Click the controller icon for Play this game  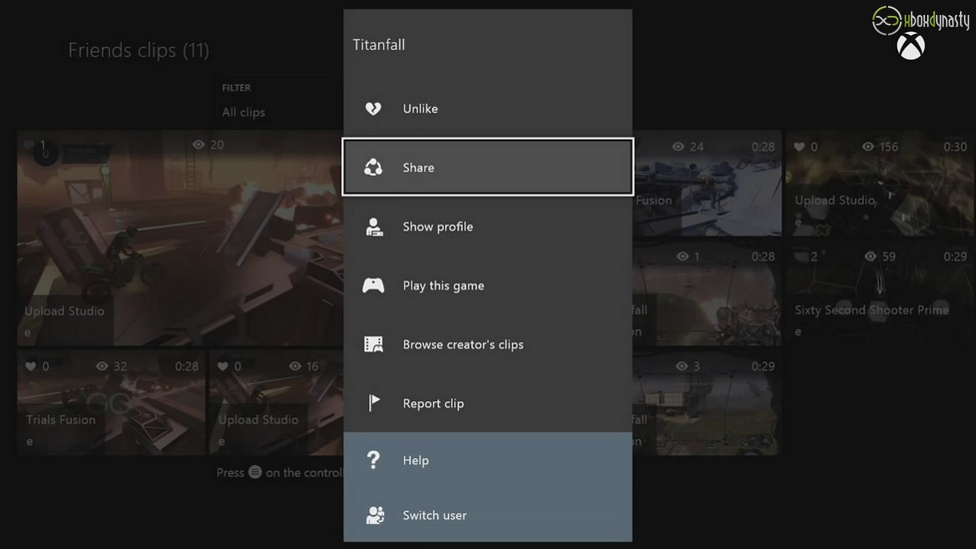[373, 285]
